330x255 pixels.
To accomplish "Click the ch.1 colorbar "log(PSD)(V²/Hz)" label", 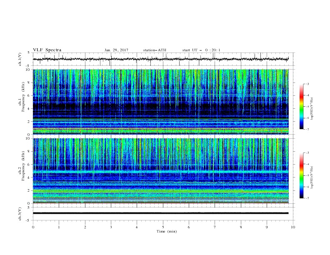I will coord(312,109).
